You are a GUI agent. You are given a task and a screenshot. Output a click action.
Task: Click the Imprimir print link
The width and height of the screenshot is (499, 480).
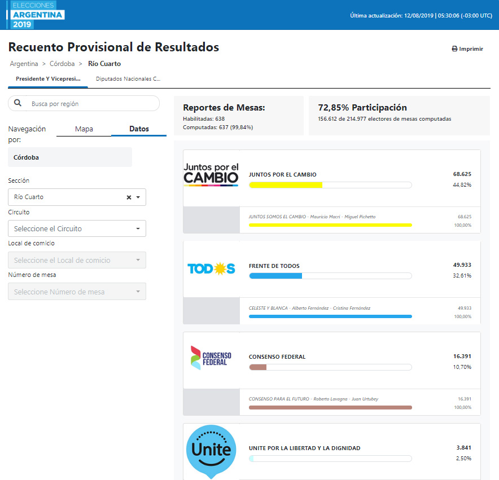click(x=467, y=49)
